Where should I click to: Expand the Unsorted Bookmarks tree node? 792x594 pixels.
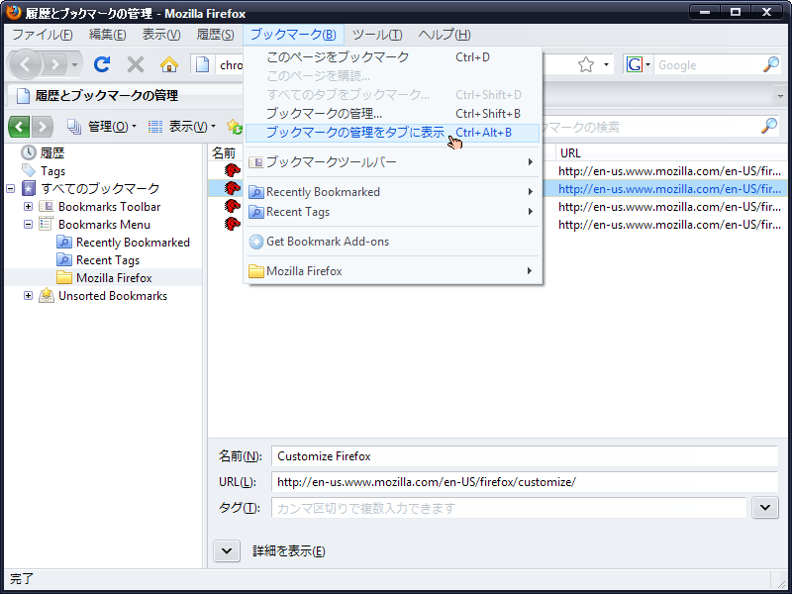[28, 296]
